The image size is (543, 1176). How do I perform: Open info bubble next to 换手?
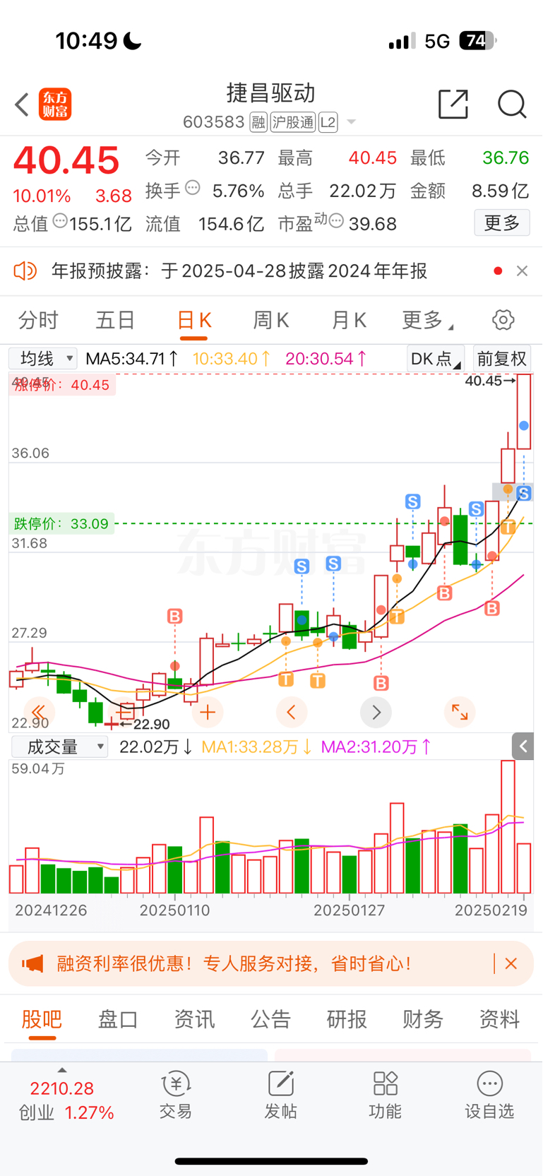(193, 188)
